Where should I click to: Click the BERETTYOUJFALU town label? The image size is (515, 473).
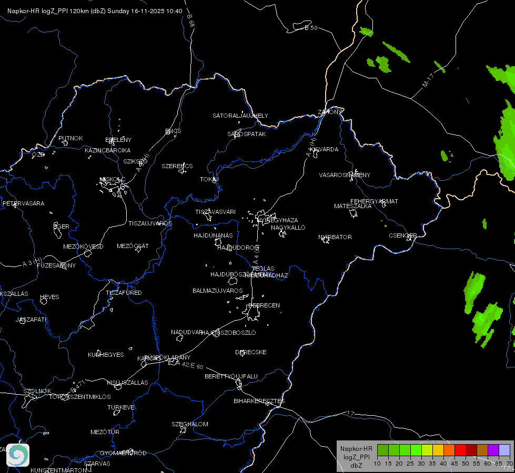[x=231, y=376]
